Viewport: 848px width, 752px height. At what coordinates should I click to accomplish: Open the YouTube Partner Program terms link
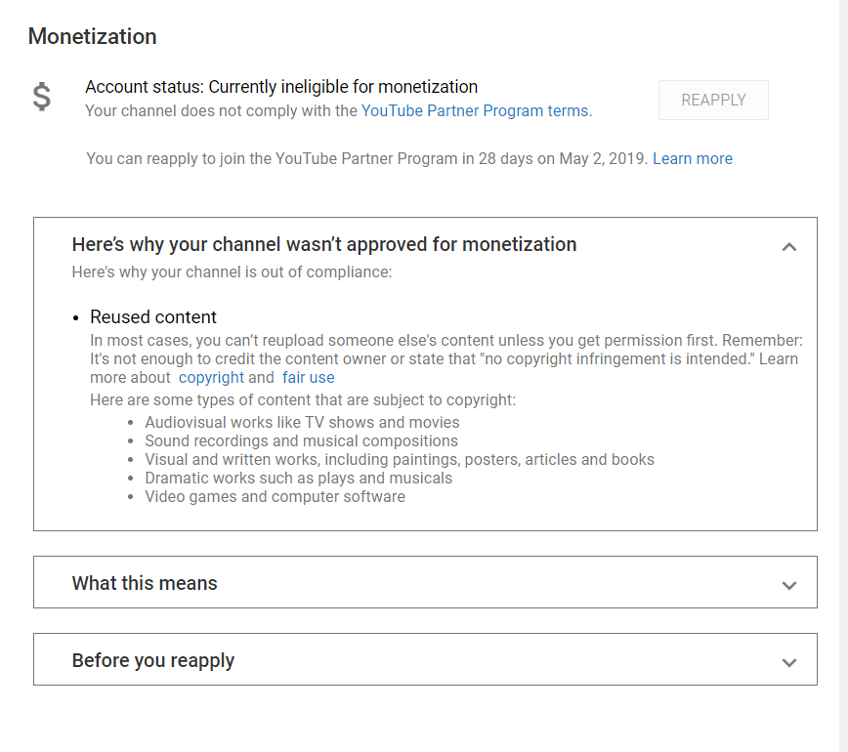pyautogui.click(x=475, y=110)
